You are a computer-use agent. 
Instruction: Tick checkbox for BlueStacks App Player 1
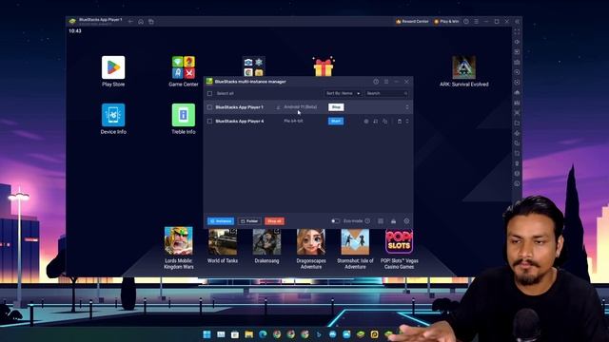click(x=209, y=107)
